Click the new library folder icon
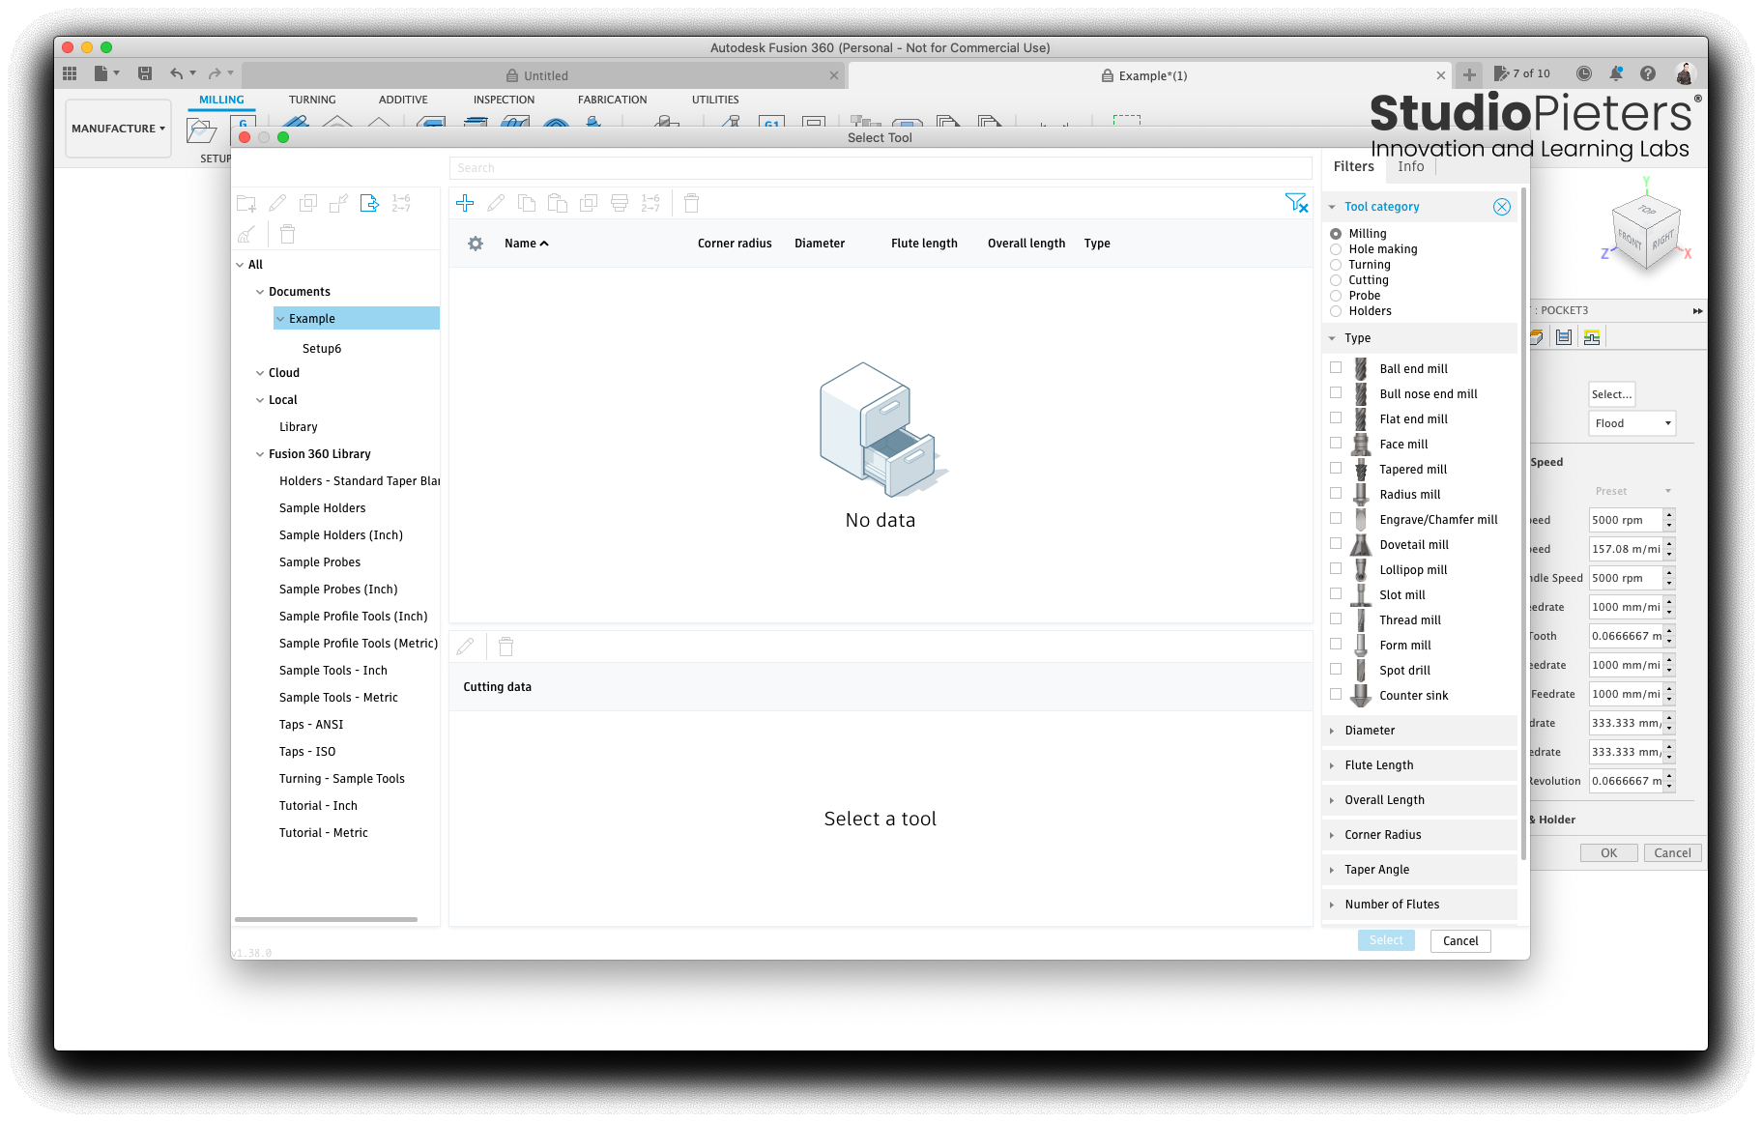The height and width of the screenshot is (1122, 1762). coord(246,203)
